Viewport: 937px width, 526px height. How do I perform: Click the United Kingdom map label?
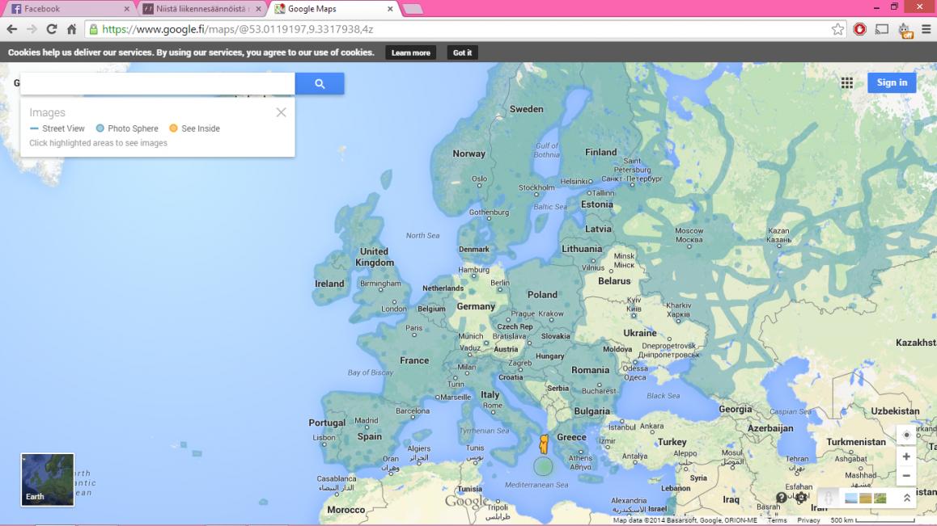(x=374, y=257)
